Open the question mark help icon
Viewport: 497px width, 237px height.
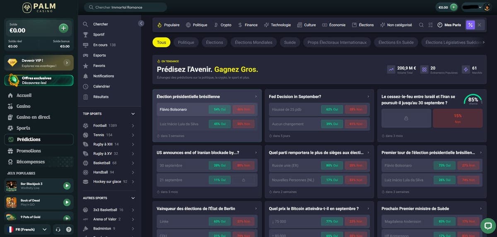pyautogui.click(x=68, y=229)
